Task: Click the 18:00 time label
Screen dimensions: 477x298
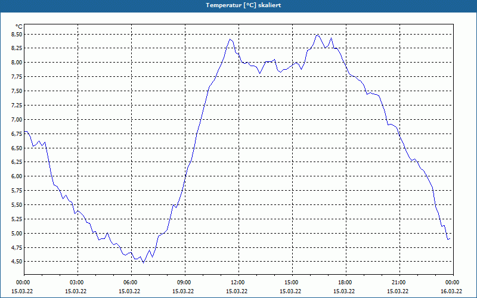Action: click(x=346, y=283)
